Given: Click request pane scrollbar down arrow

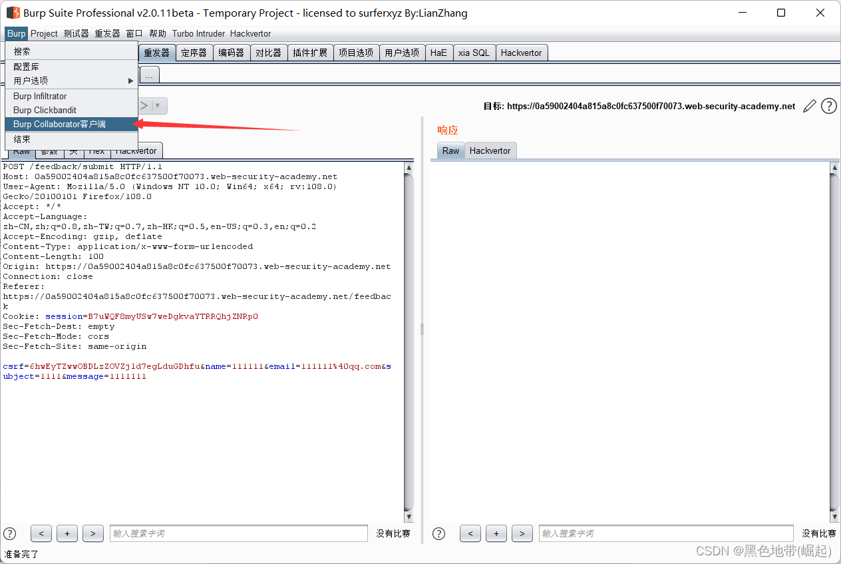Looking at the screenshot, I should (x=409, y=517).
